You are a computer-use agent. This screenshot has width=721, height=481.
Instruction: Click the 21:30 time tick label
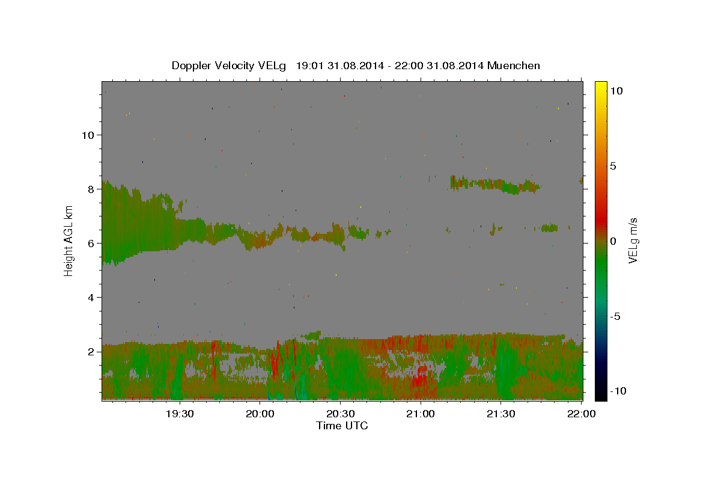point(500,414)
